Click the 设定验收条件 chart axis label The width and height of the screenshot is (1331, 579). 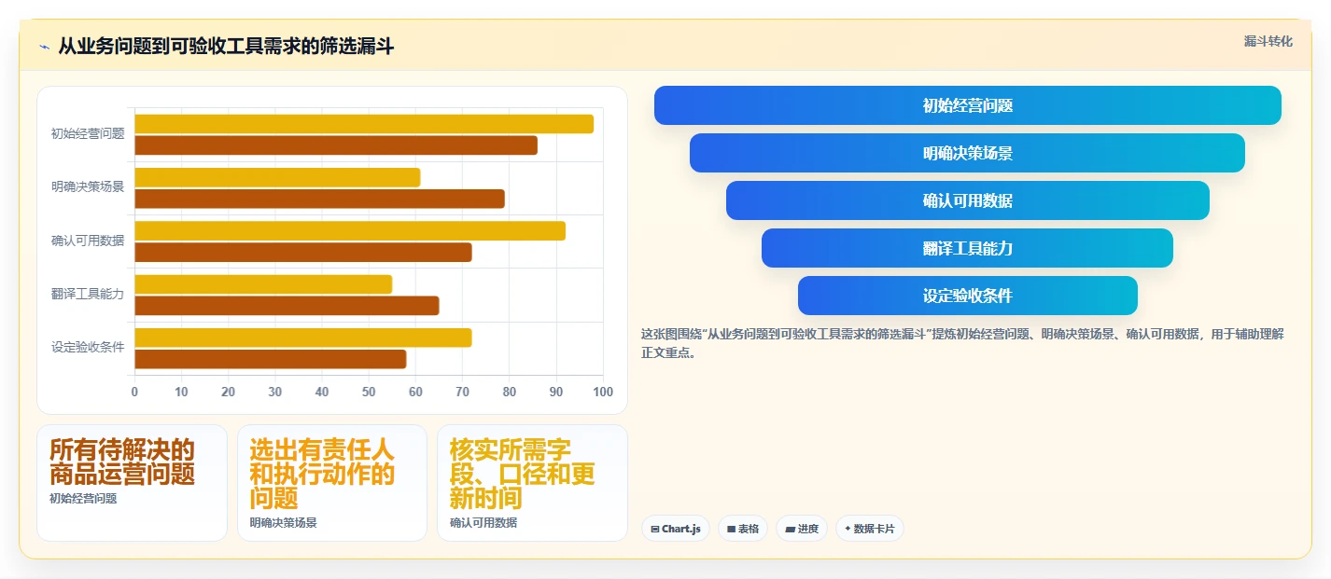coord(88,348)
